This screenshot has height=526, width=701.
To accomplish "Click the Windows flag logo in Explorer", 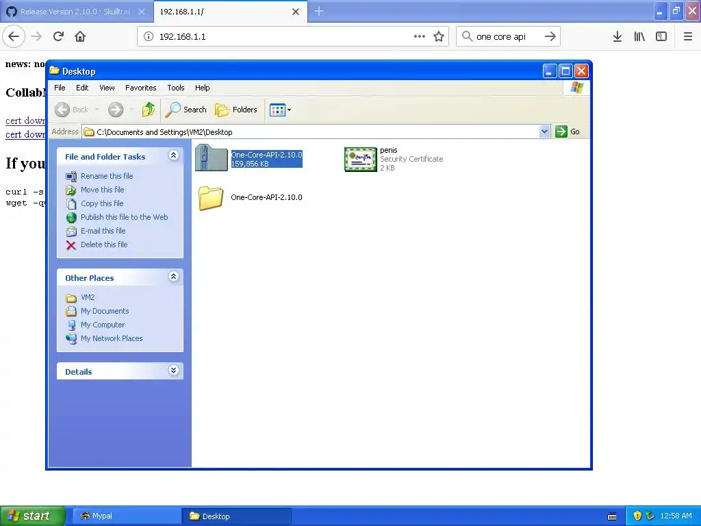I will click(576, 87).
